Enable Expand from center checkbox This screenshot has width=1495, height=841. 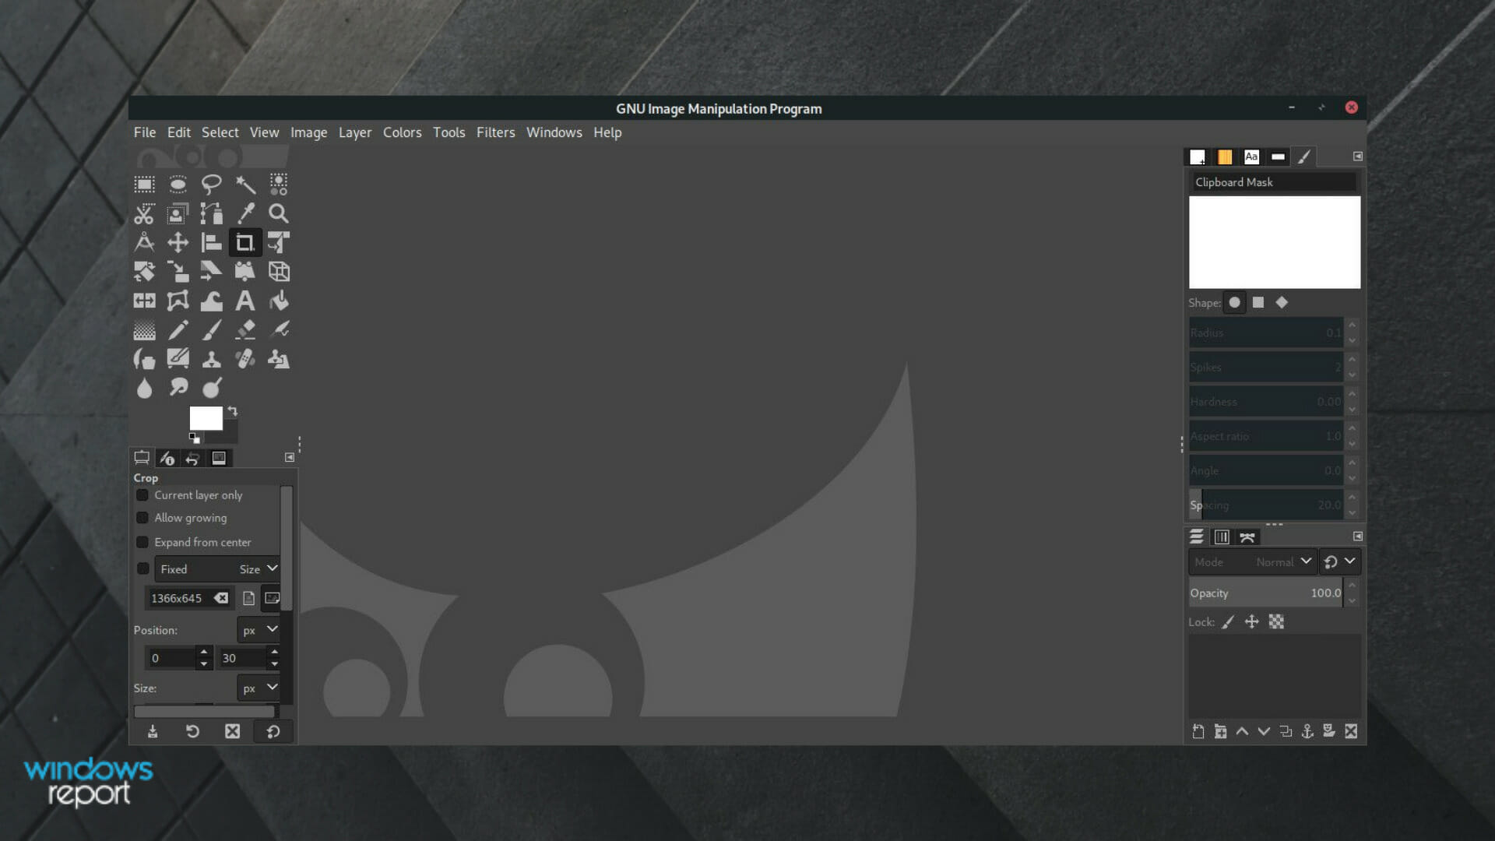pyautogui.click(x=142, y=542)
